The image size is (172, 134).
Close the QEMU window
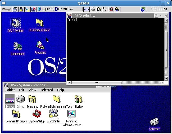[168, 3]
